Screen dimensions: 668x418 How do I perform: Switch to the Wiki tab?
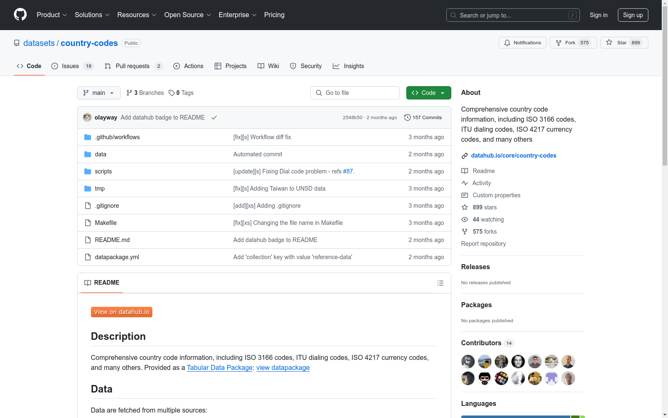[268, 66]
